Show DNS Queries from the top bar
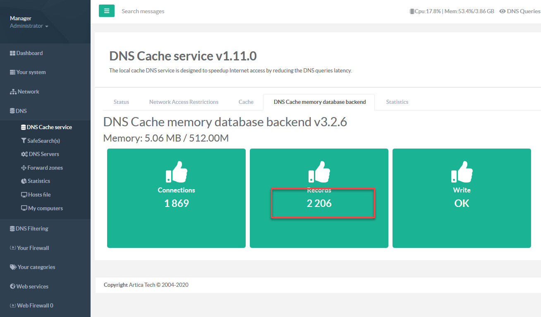541x317 pixels. tap(519, 11)
